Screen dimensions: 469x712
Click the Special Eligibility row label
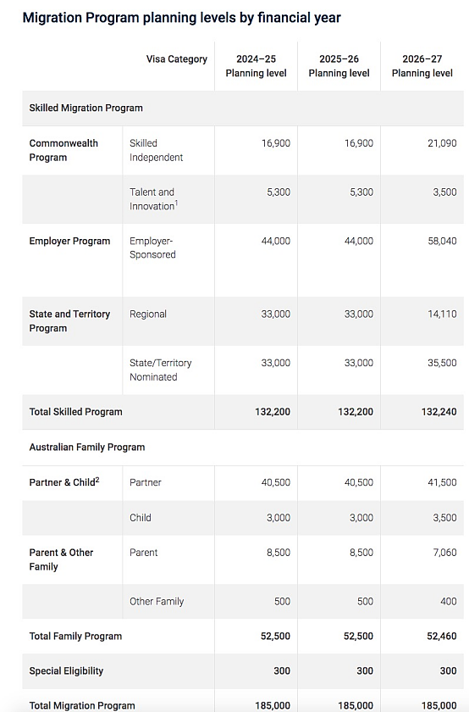(66, 671)
